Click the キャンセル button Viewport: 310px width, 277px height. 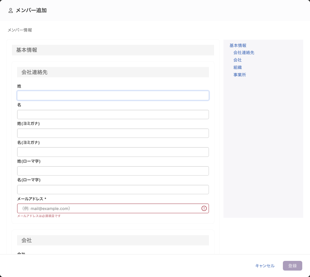click(265, 266)
